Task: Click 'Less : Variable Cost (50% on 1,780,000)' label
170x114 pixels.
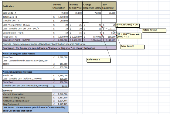Action: [x=27, y=79]
